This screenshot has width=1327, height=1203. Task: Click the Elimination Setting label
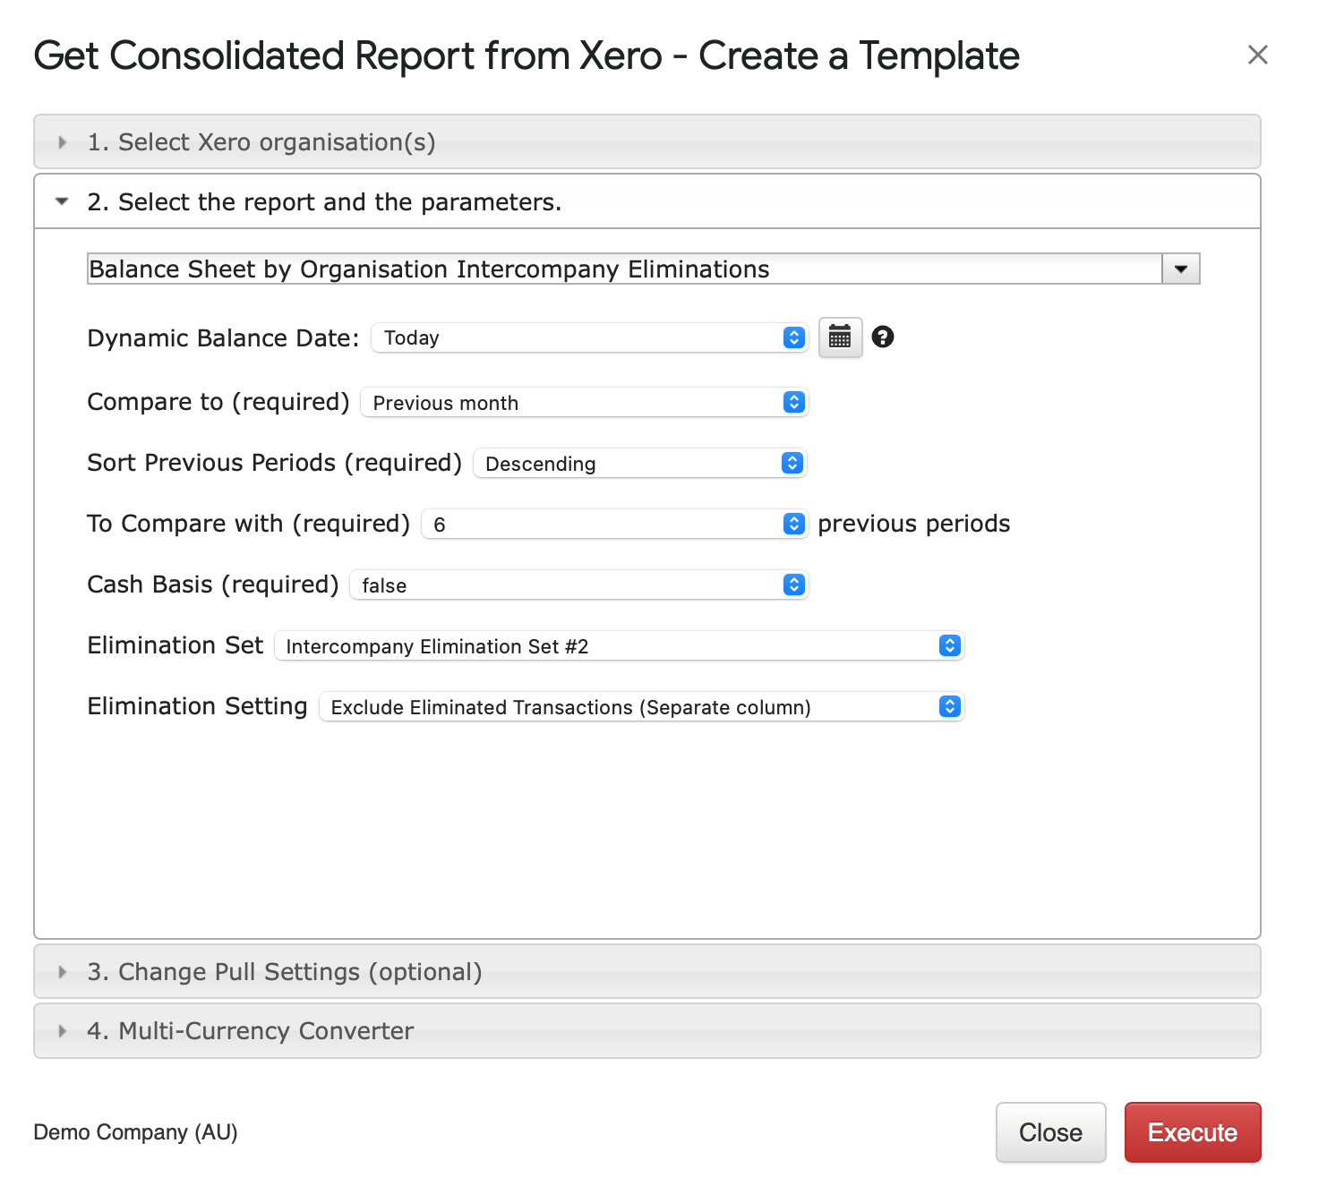coord(197,706)
